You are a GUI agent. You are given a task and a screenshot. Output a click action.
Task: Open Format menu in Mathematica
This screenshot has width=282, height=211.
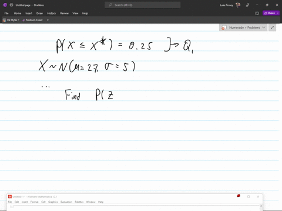click(x=34, y=202)
